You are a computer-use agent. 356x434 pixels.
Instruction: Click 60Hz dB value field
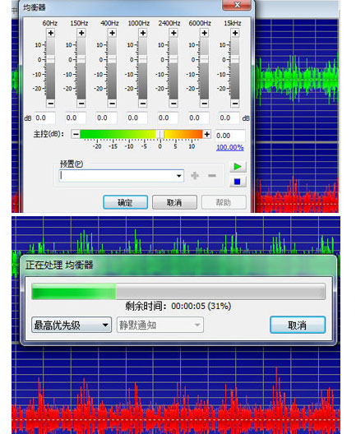45,118
